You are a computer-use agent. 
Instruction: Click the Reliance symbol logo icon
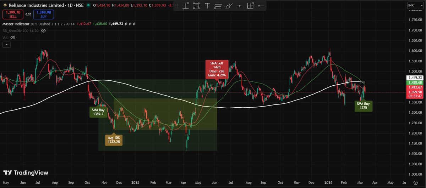click(5, 5)
